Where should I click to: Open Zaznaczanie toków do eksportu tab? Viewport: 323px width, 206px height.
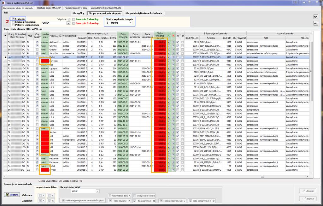(18, 8)
